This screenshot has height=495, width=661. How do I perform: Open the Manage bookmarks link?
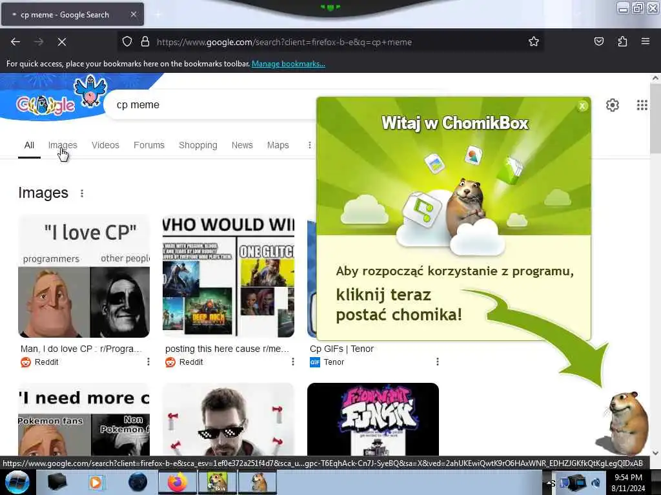(289, 64)
